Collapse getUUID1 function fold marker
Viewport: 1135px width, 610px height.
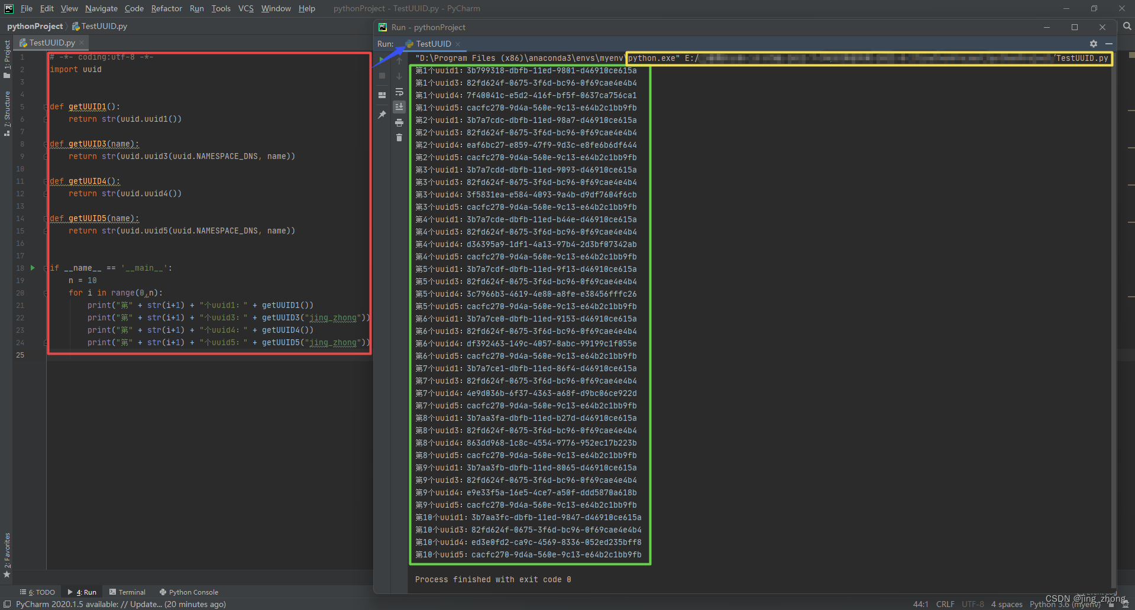tap(46, 106)
